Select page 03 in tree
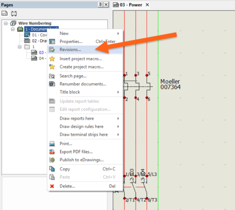This screenshot has width=235, height=210. (x=43, y=52)
